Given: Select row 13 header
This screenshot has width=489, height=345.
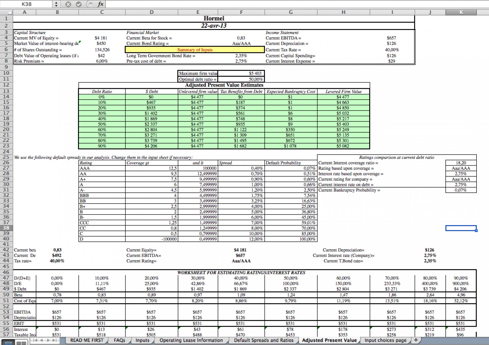Looking at the screenshot, I should point(6,91).
